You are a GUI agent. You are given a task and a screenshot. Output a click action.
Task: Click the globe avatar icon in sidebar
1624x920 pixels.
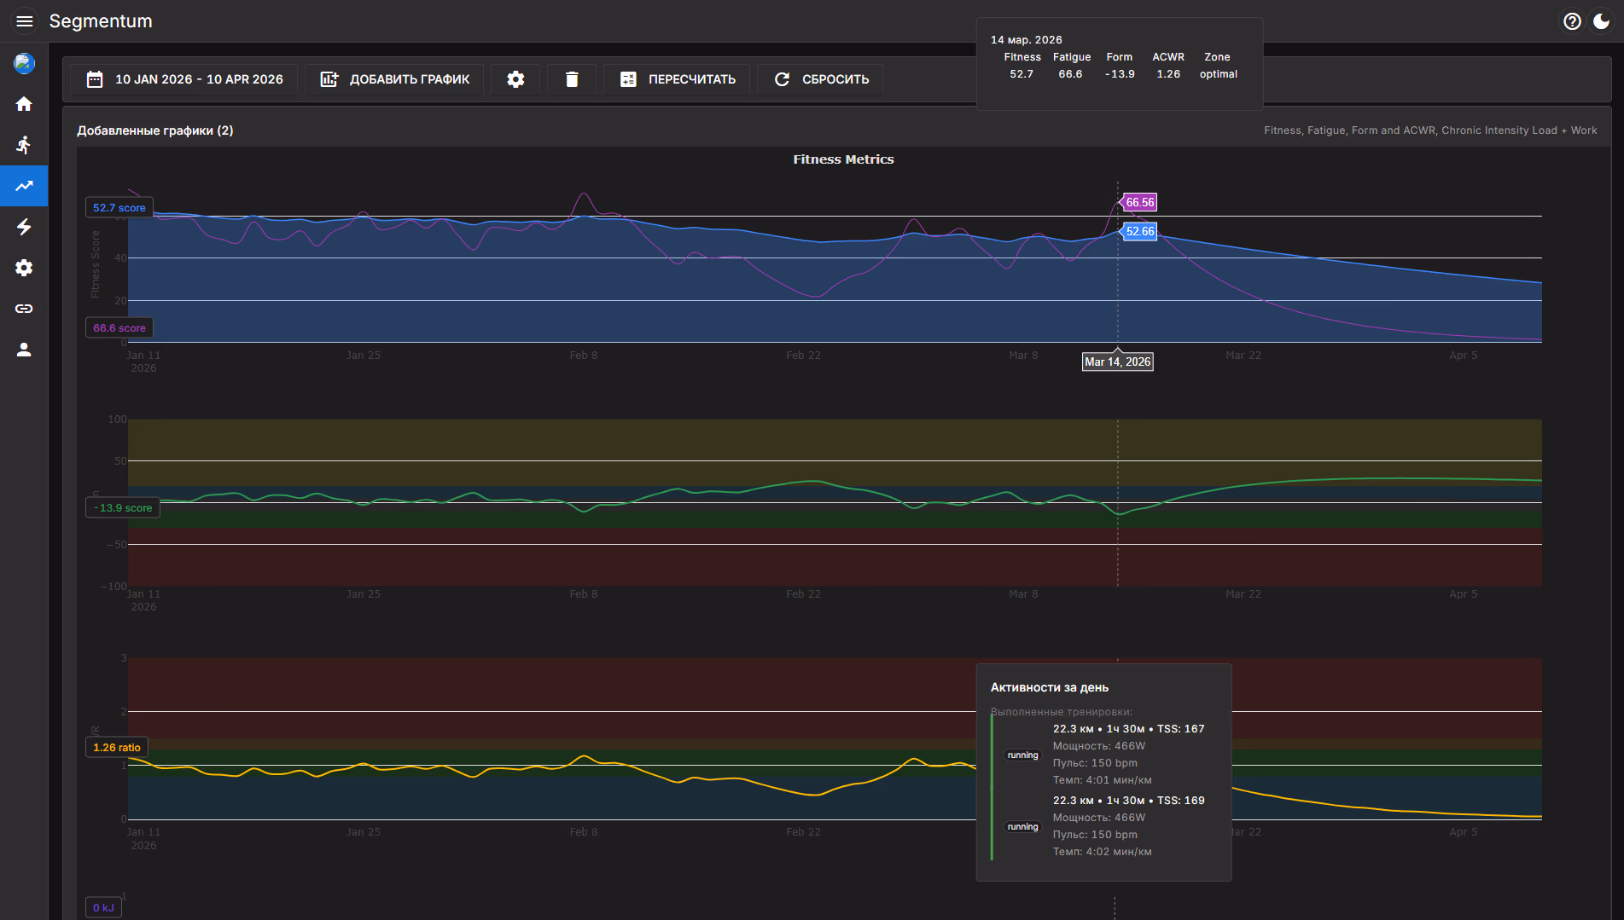tap(24, 63)
